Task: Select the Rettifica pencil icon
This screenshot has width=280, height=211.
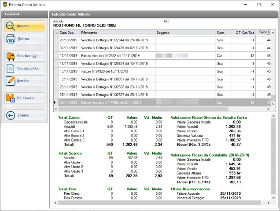Action: pos(11,81)
